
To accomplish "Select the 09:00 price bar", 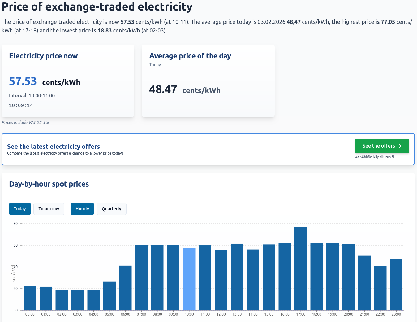I will coord(173,278).
